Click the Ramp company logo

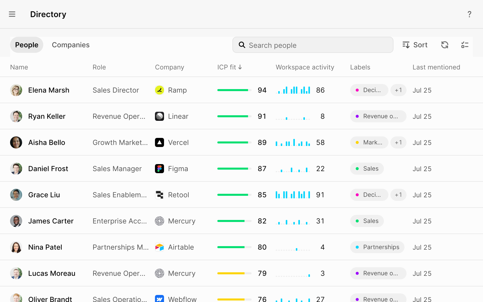[159, 90]
